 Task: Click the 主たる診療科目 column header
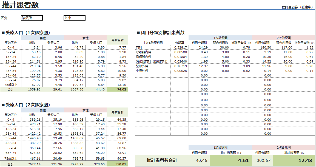coord(153,43)
